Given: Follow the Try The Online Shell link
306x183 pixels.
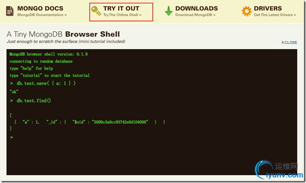Looking at the screenshot, I should [x=122, y=15].
